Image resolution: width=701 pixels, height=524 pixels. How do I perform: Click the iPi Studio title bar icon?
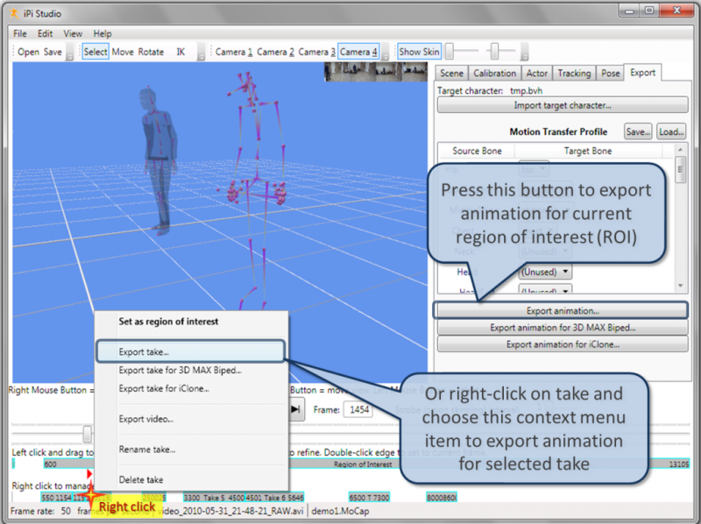coord(15,13)
